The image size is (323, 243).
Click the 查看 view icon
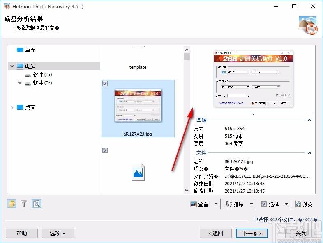[x=194, y=204]
